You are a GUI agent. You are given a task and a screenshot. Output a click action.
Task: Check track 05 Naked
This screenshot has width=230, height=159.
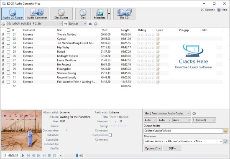(8, 52)
